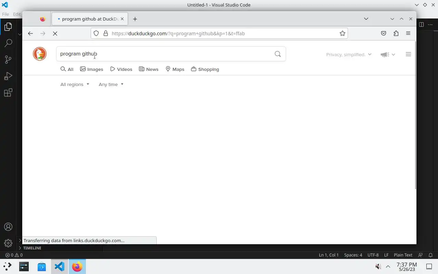Image resolution: width=438 pixels, height=274 pixels.
Task: Close the program github tab
Action: 122,19
